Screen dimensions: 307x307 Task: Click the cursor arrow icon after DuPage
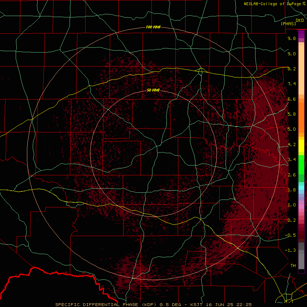pos(304,4)
